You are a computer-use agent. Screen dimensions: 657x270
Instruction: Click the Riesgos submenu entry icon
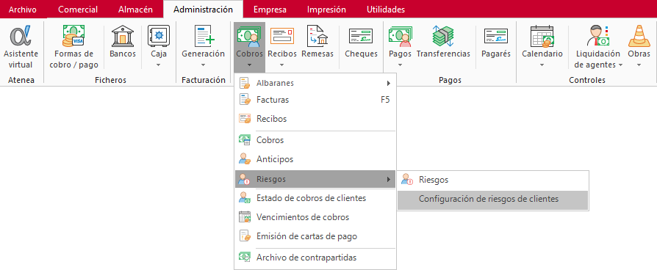[x=407, y=180]
